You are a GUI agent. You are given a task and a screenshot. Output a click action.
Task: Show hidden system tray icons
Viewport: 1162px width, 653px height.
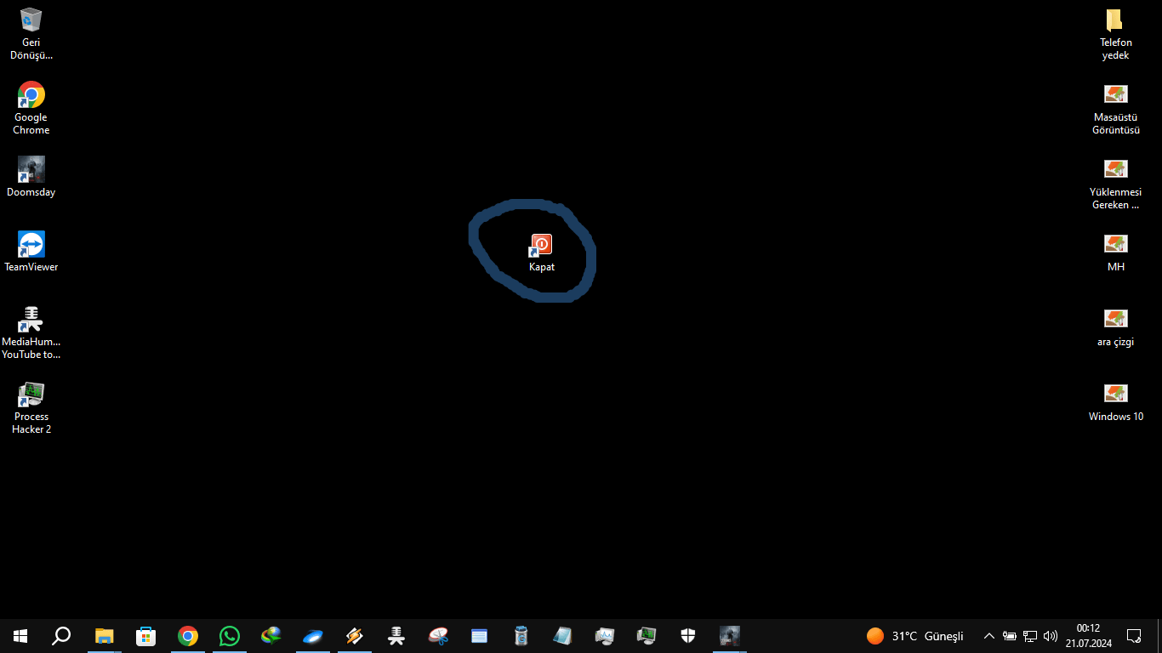coord(988,636)
